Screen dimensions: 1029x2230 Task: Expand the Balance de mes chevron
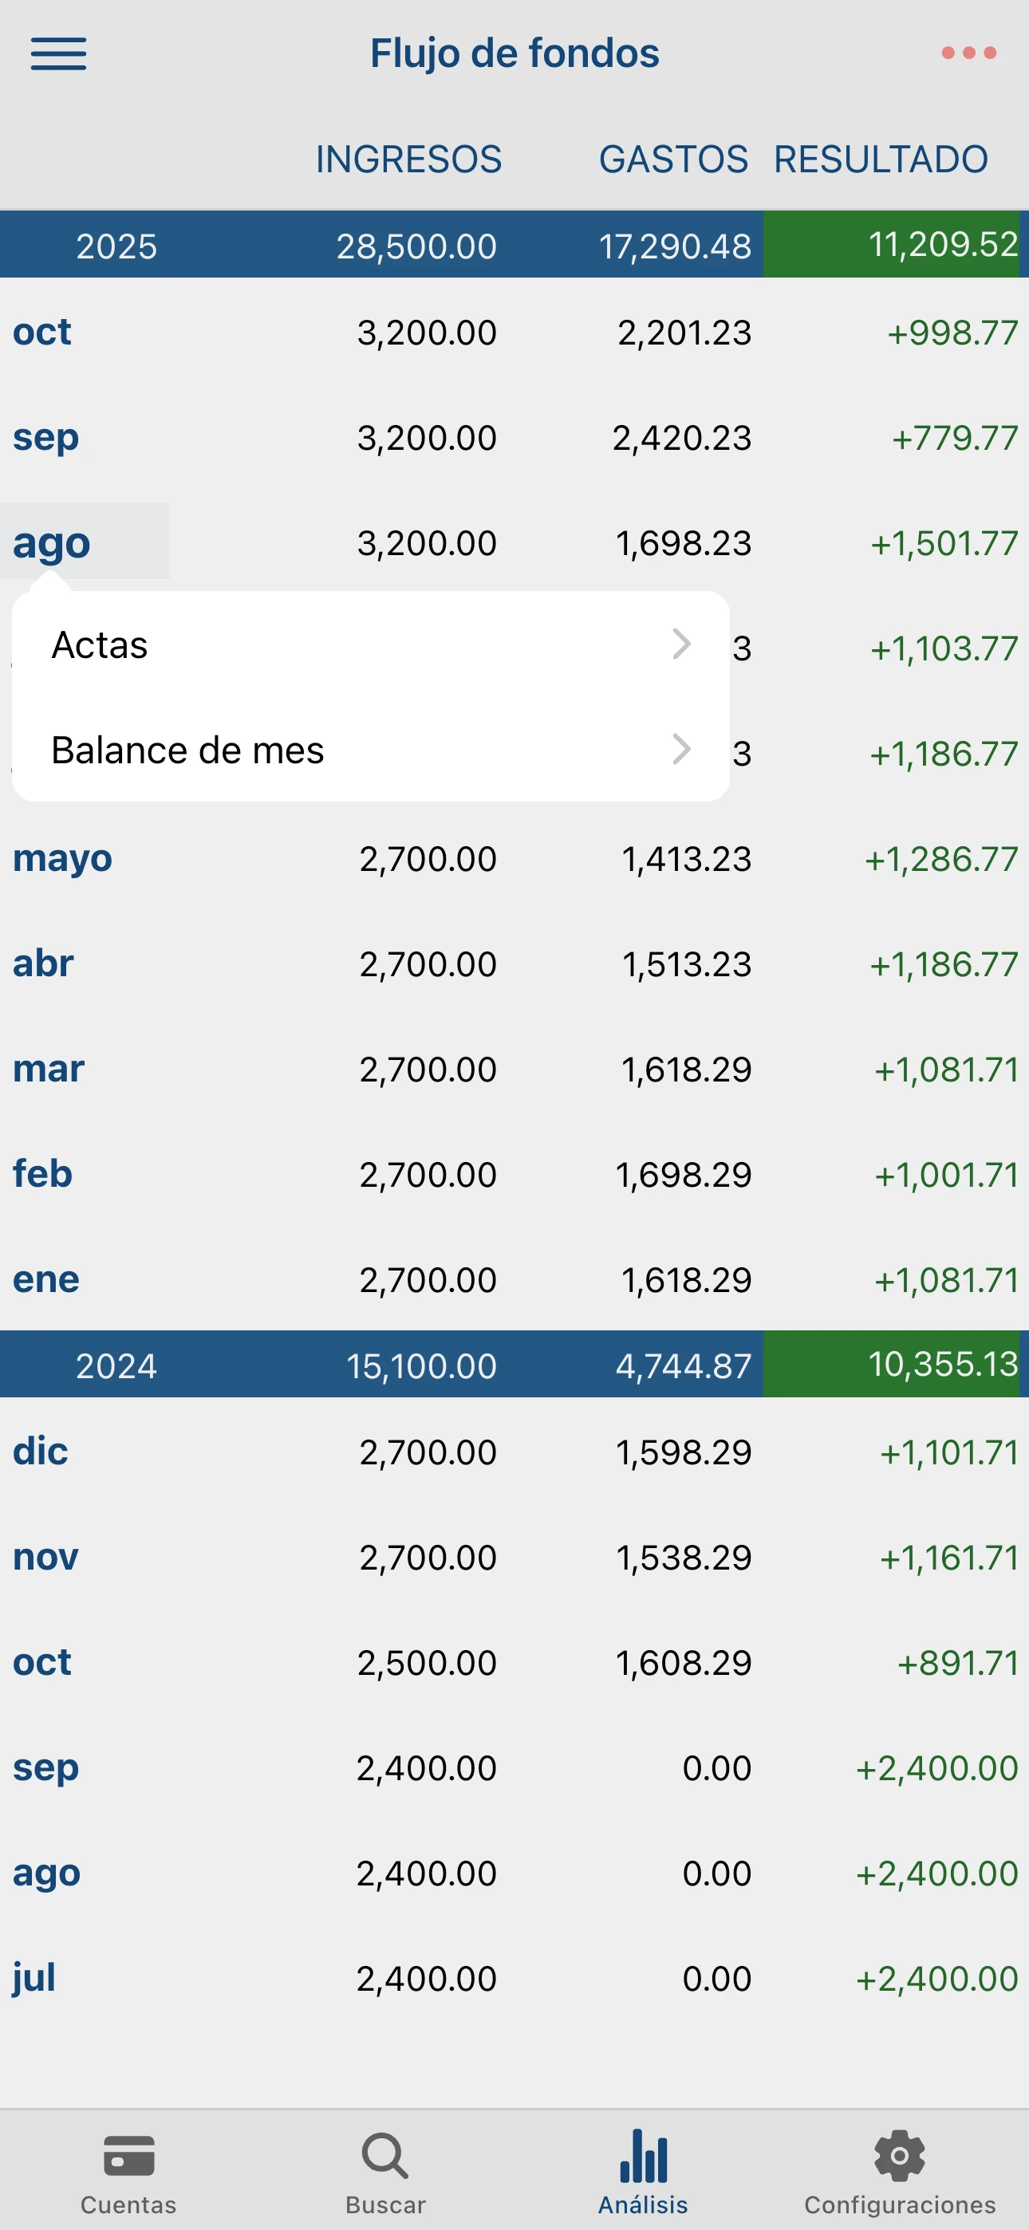click(682, 750)
